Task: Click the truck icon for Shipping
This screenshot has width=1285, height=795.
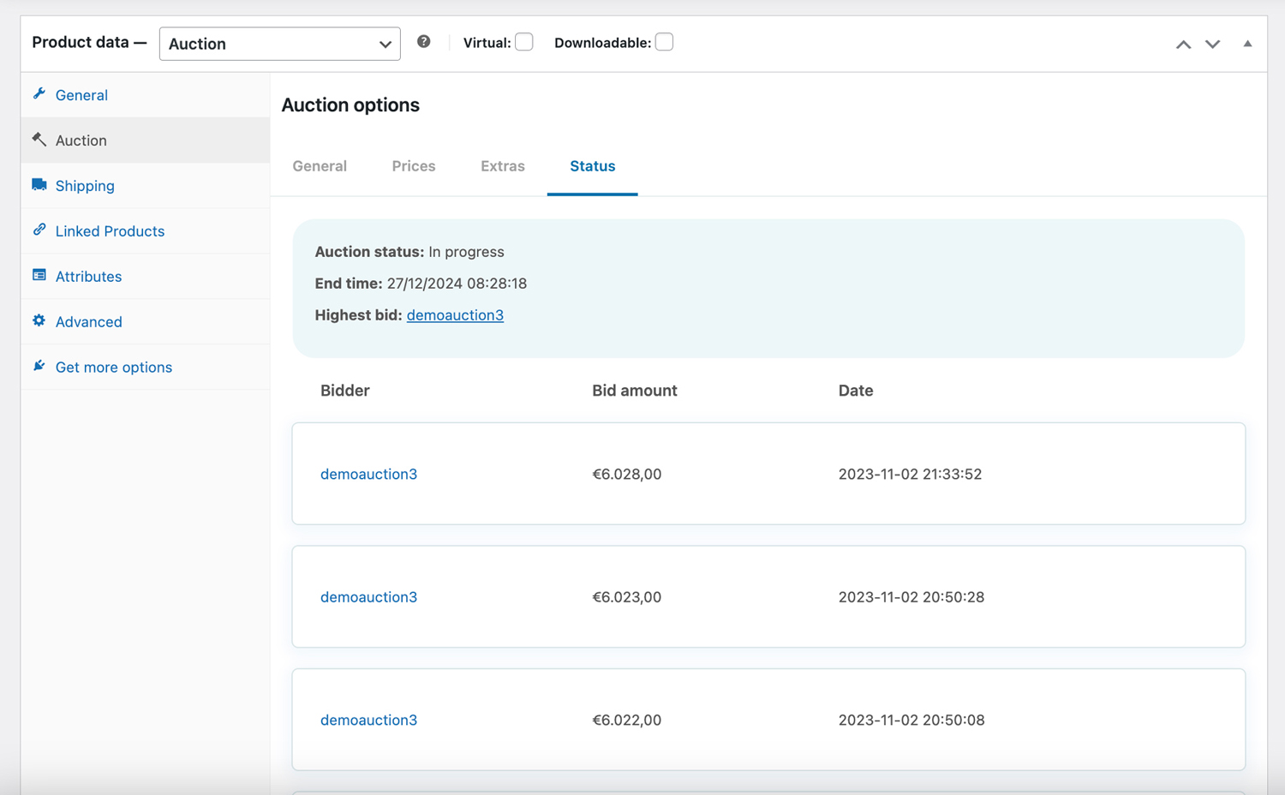Action: click(39, 185)
